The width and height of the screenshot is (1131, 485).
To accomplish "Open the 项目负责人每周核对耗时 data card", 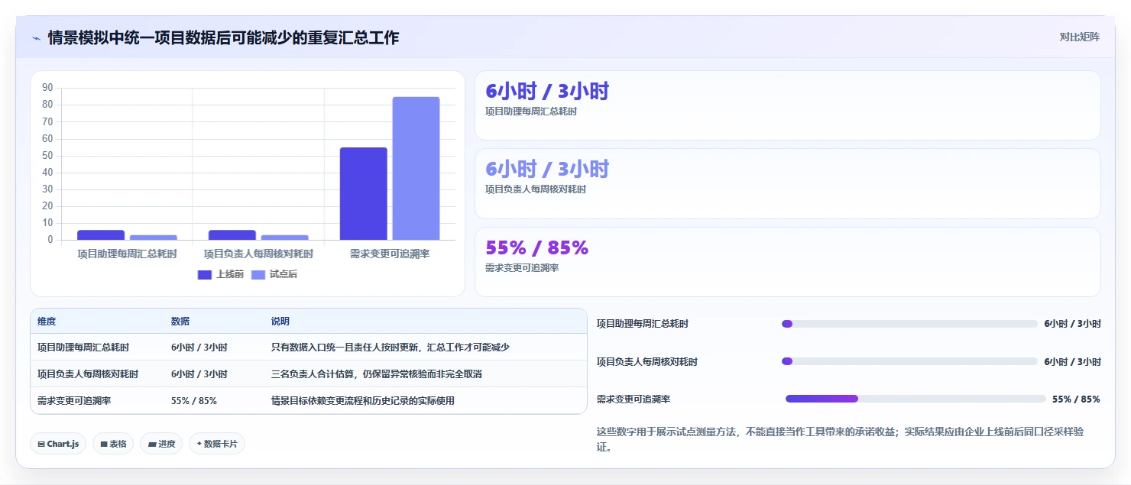I will pos(788,184).
